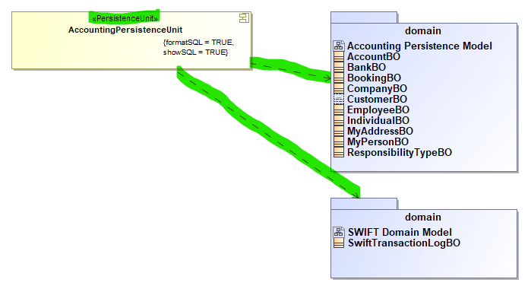Select the BookingBO entry
The image size is (528, 289).
tap(374, 78)
